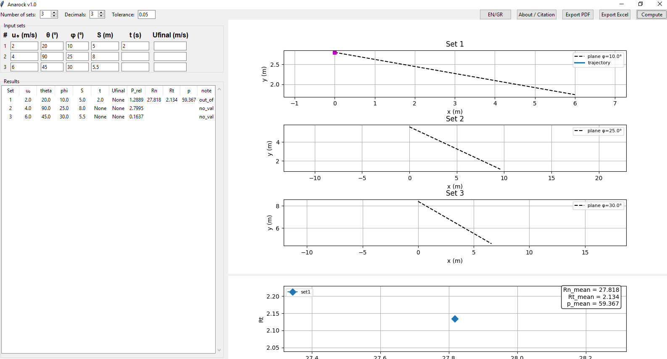Click Rn value 27.818 cell

coord(154,100)
